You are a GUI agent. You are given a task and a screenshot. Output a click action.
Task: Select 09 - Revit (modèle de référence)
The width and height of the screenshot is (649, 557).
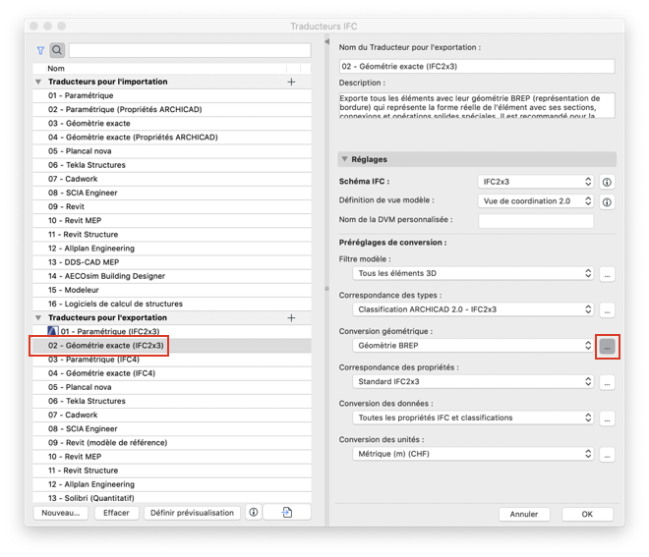(x=172, y=443)
